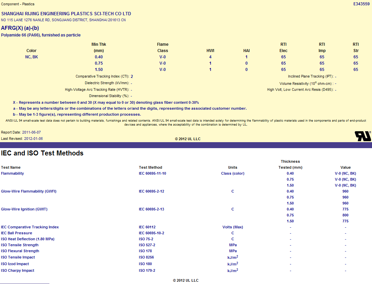Click the ANSI/UL 94 small-scale test disclaimer

point(186,123)
